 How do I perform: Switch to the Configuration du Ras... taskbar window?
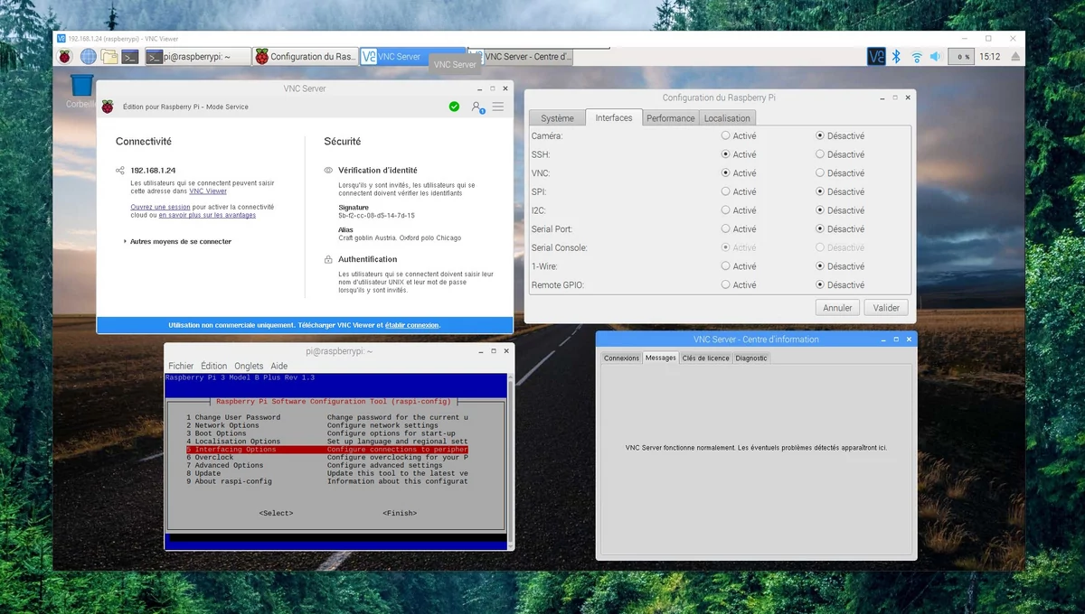pos(306,57)
